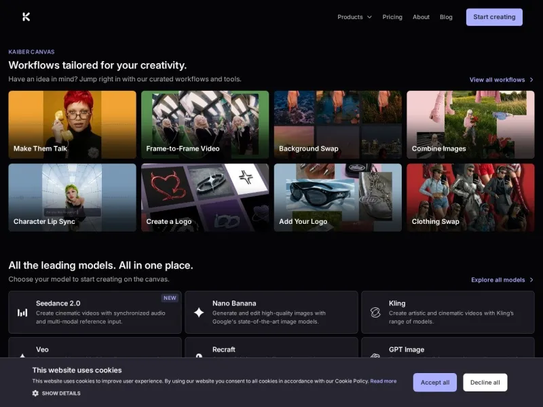Select the GPT Image model card
Viewport: 543px width, 407px height.
tap(448, 347)
